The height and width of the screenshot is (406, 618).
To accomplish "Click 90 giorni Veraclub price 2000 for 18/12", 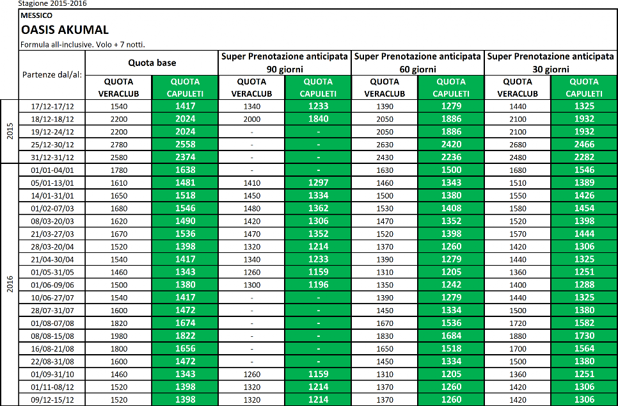I will pyautogui.click(x=251, y=118).
